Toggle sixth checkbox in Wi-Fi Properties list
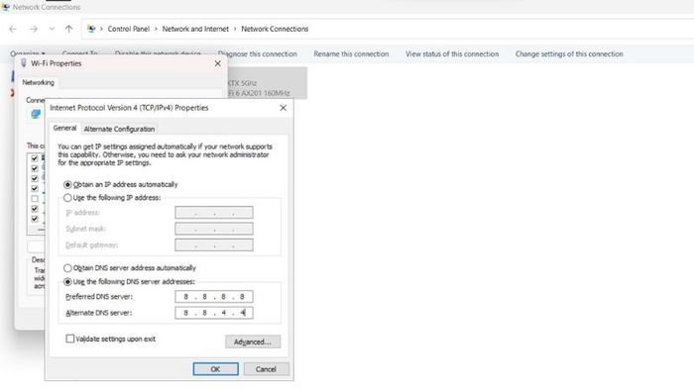694x390 pixels. click(x=35, y=209)
